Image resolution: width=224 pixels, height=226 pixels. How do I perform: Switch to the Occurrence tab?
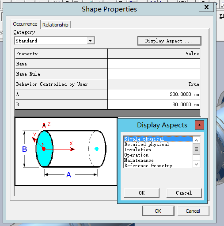tap(25, 24)
